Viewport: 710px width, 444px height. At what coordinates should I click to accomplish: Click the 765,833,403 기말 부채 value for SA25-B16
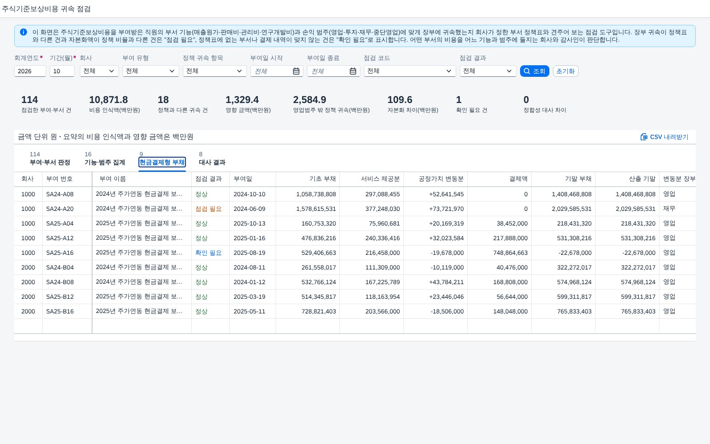[574, 311]
